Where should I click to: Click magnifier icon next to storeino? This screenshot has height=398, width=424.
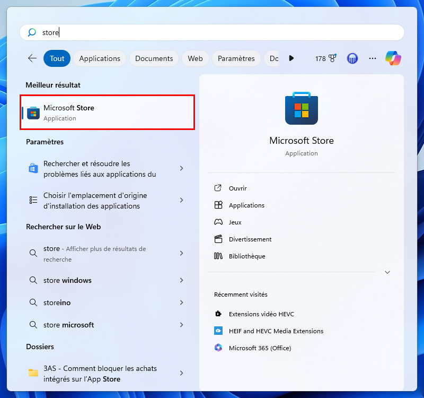pos(33,302)
